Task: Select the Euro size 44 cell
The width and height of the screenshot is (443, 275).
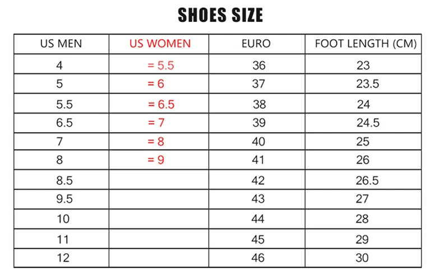Action: [257, 219]
